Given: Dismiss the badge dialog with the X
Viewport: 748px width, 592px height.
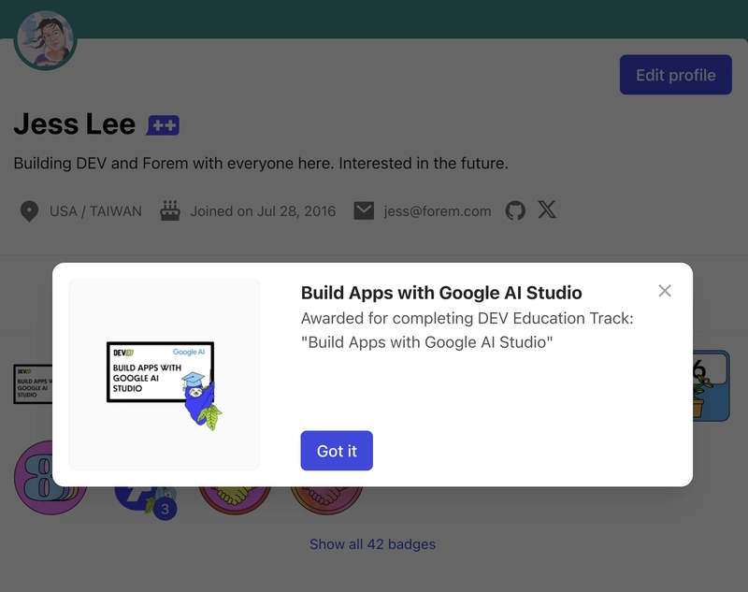Looking at the screenshot, I should tap(665, 291).
